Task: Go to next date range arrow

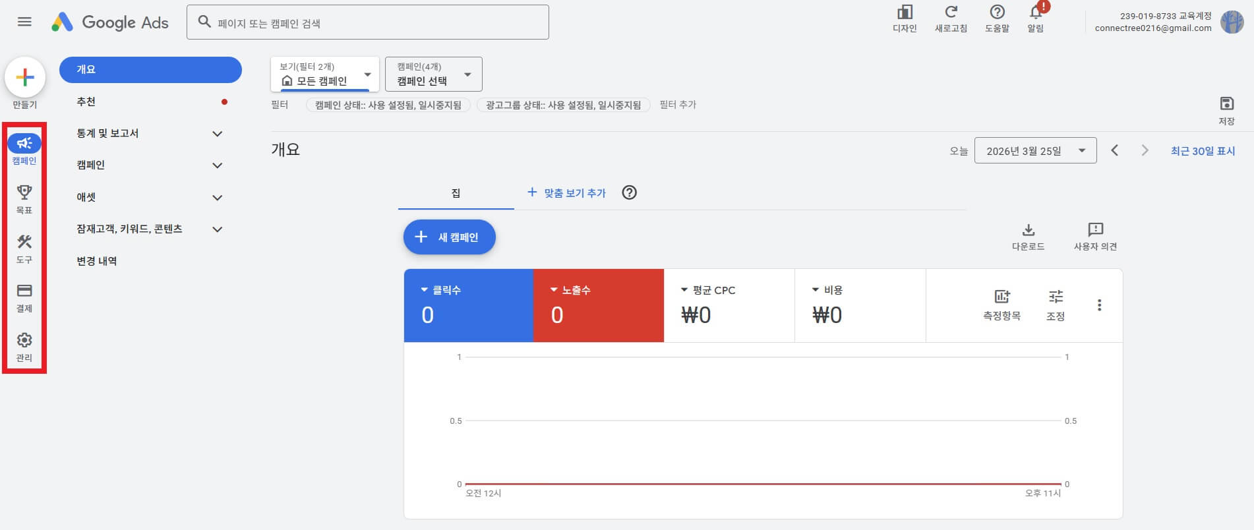Action: [x=1145, y=150]
